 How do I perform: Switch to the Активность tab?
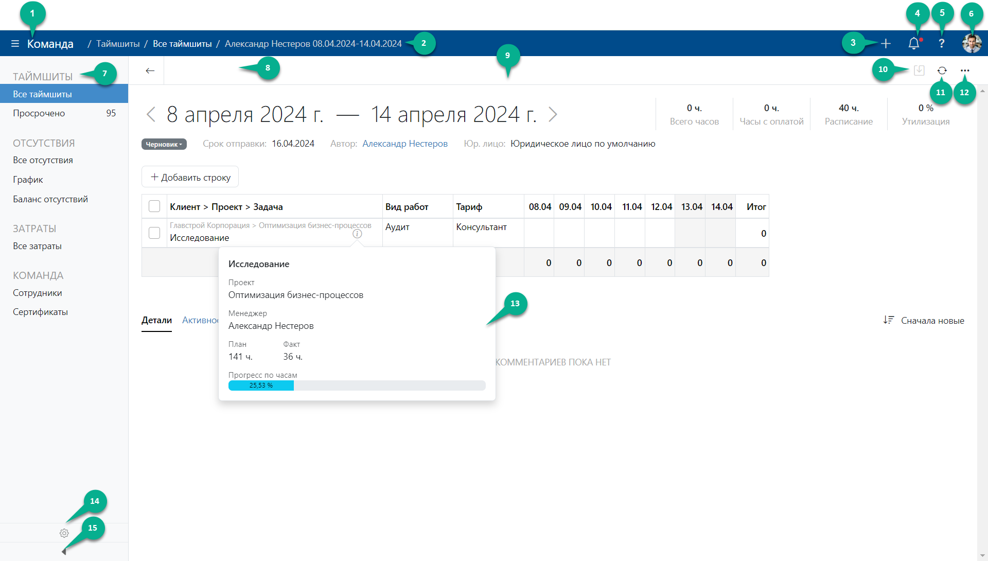(x=200, y=320)
